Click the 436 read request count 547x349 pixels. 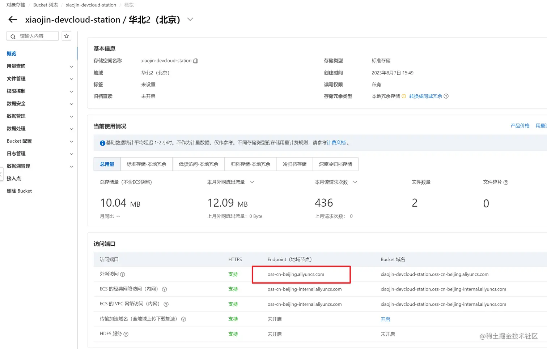click(324, 203)
